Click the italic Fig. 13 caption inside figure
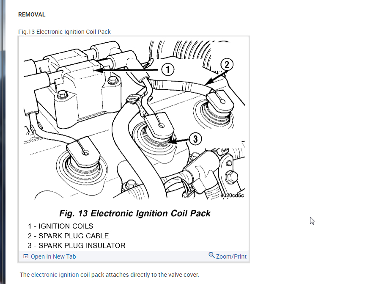Viewport: 384px width, 284px height. [x=135, y=213]
